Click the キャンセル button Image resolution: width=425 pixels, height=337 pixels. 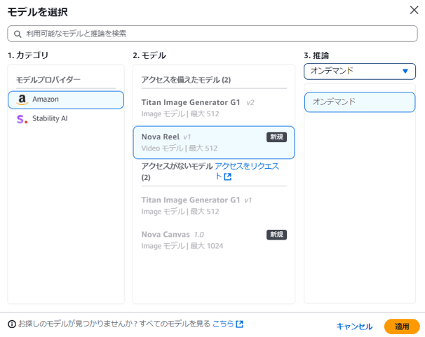354,326
